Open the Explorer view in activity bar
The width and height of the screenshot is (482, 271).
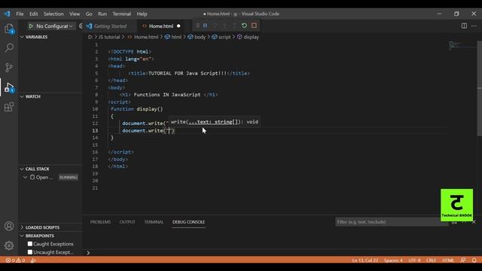pos(9,29)
